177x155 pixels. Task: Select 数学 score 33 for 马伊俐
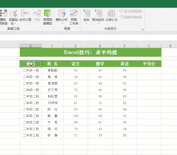[100, 103]
